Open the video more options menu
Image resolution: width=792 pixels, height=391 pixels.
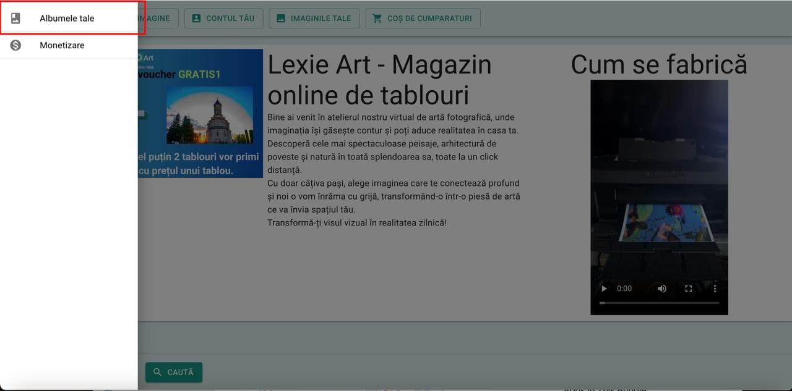[x=715, y=288]
